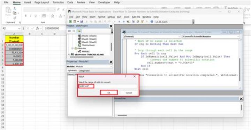Close the Project - VBAProject pane

[x=111, y=26]
